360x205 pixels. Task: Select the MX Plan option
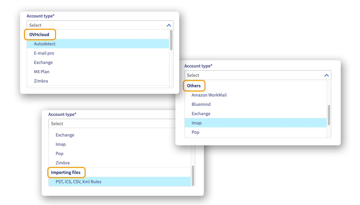(x=42, y=72)
